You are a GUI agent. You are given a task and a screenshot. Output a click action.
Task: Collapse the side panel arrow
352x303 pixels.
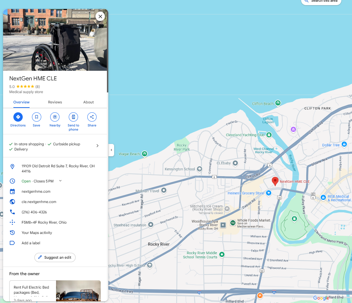pos(111,150)
